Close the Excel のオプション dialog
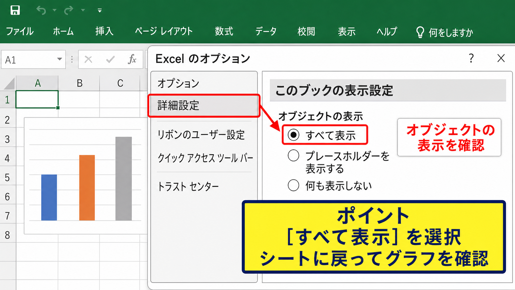The height and width of the screenshot is (290, 515). point(501,58)
